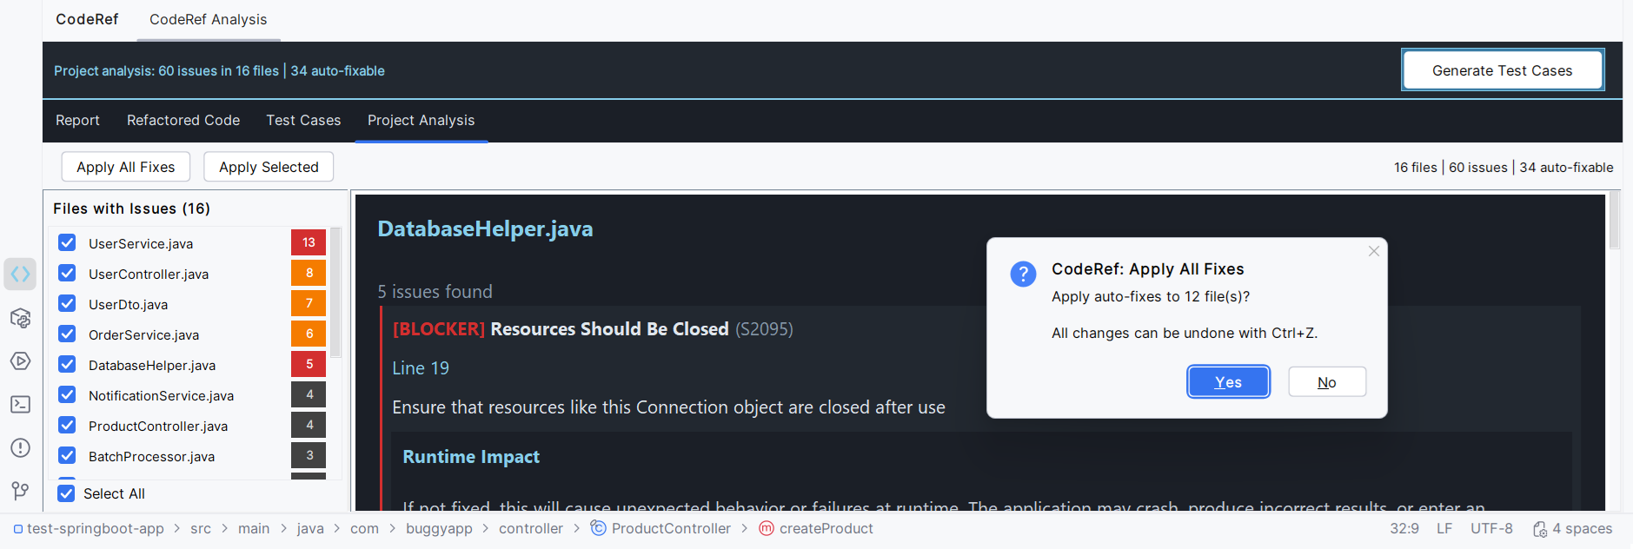Open the LF line separator dropdown
This screenshot has width=1633, height=549.
click(1444, 528)
